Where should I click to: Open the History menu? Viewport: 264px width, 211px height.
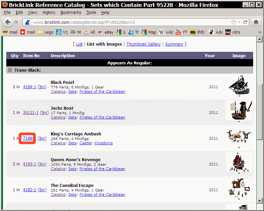coord(49,13)
